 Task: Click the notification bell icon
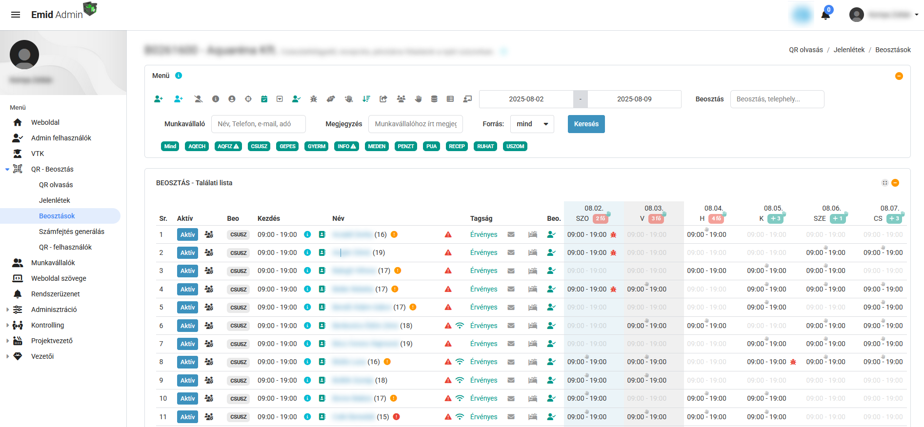point(825,15)
